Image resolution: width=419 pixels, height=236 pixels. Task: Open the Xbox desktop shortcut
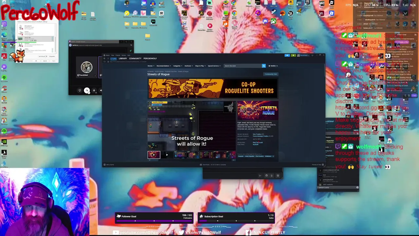[273, 21]
